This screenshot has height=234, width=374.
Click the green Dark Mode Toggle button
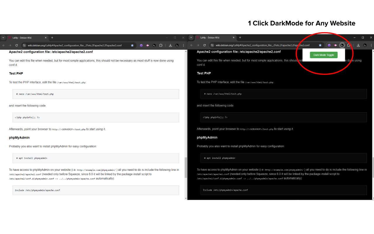[x=323, y=55]
